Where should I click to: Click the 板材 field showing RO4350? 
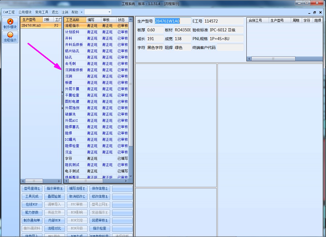click(183, 30)
